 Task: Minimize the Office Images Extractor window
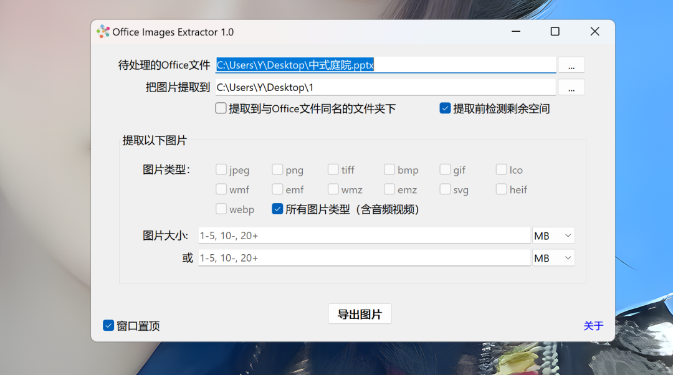pyautogui.click(x=516, y=31)
